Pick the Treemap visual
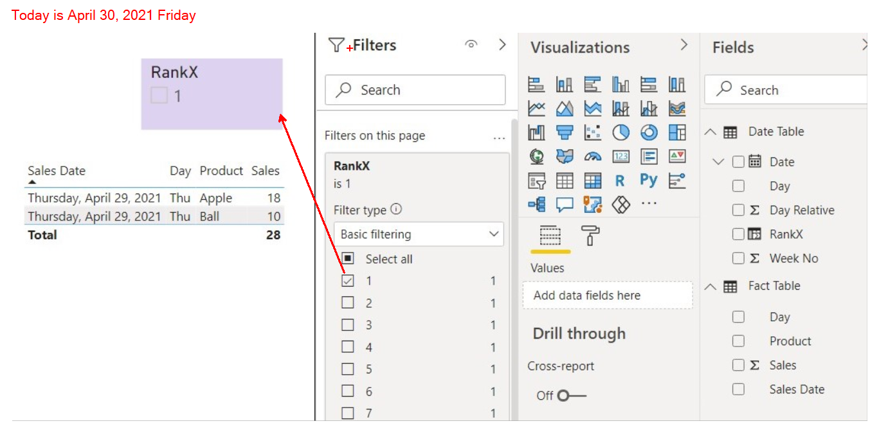This screenshot has height=430, width=870. 677,132
